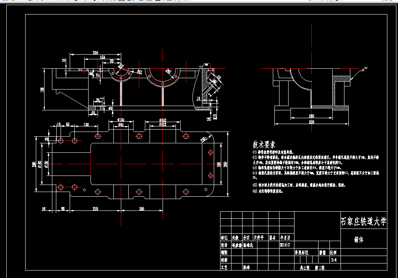The width and height of the screenshot is (398, 278).
Task: Click the 技术要求 heading text
Action: click(x=264, y=144)
